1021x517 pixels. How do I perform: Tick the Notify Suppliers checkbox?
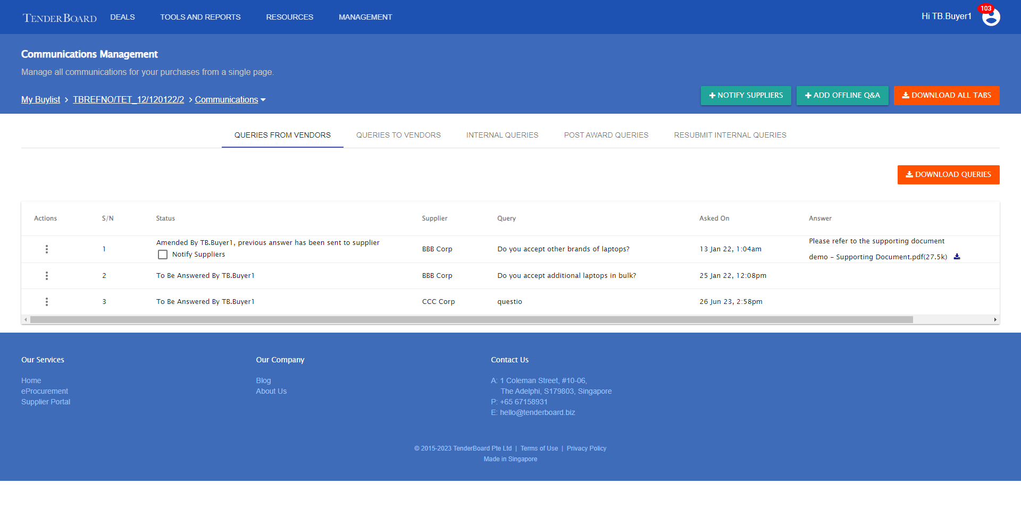[163, 255]
